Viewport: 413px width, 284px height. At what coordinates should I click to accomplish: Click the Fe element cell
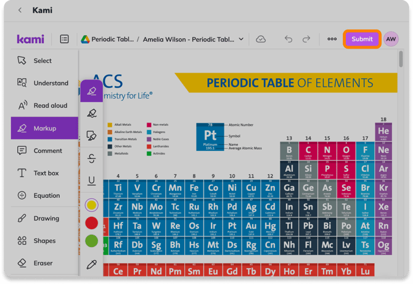click(194, 189)
